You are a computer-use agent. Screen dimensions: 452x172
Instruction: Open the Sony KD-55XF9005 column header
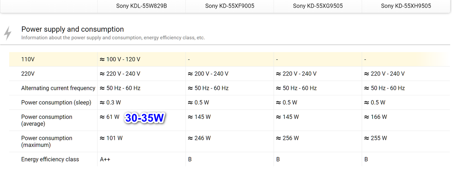click(x=230, y=6)
